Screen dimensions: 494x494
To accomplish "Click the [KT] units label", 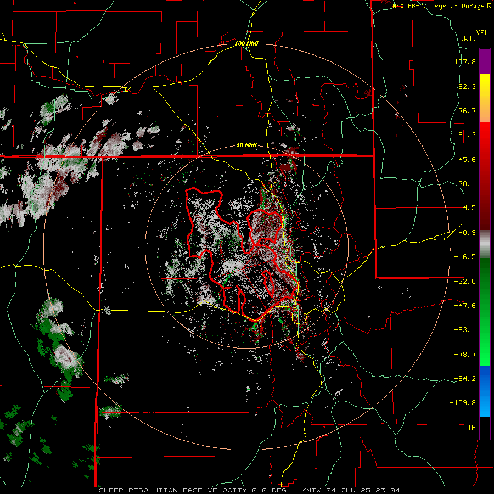I will click(468, 38).
